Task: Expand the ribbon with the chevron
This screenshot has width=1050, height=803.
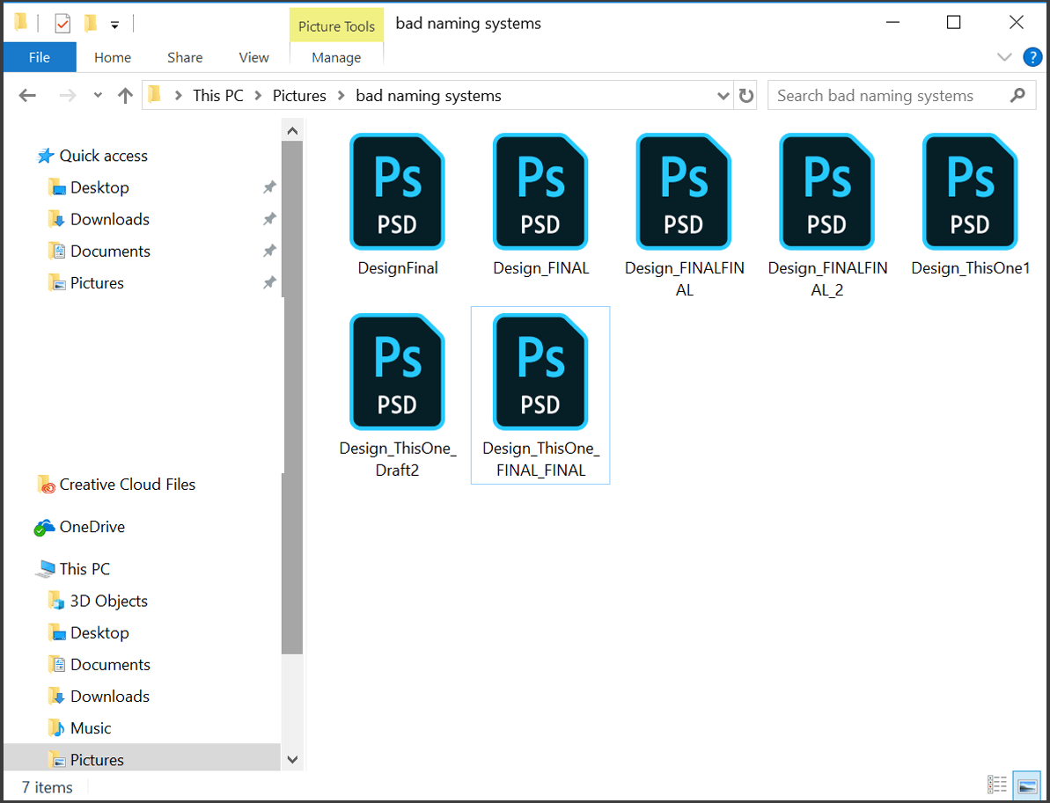Action: tap(1004, 57)
